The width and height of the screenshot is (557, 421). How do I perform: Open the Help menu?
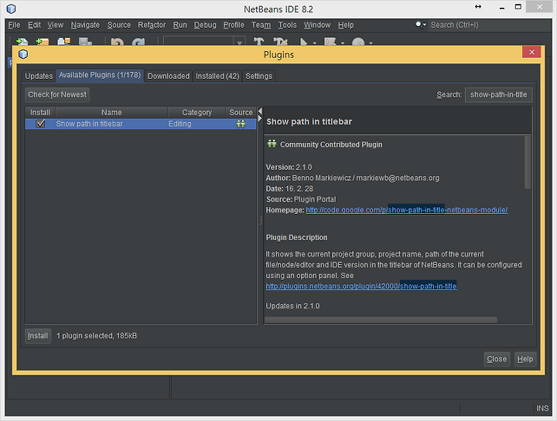pyautogui.click(x=346, y=25)
